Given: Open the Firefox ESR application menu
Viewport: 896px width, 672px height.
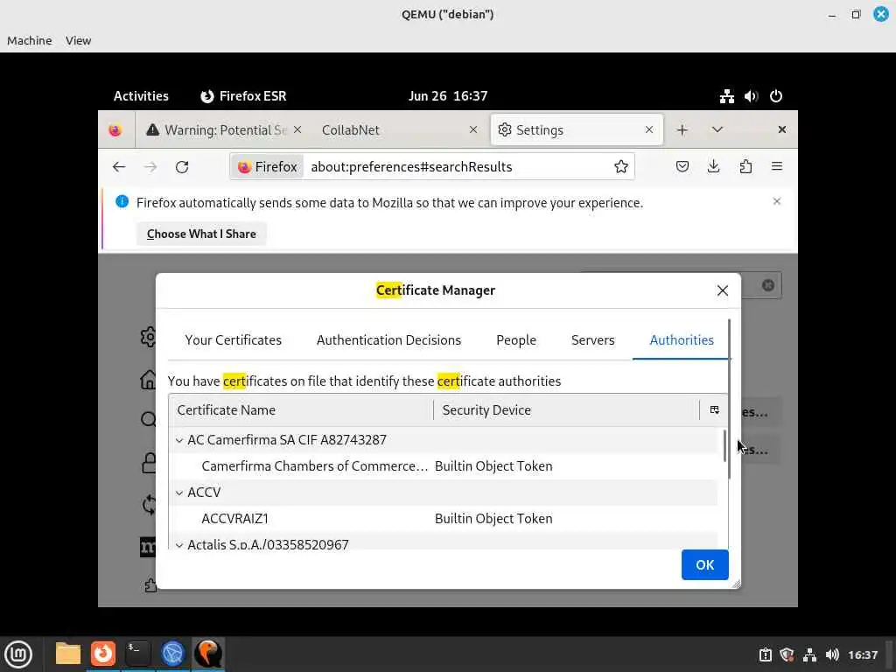Looking at the screenshot, I should 243,96.
